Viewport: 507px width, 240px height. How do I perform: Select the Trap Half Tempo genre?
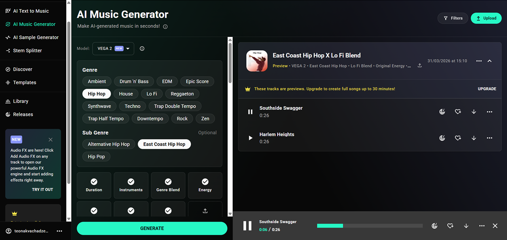click(106, 118)
